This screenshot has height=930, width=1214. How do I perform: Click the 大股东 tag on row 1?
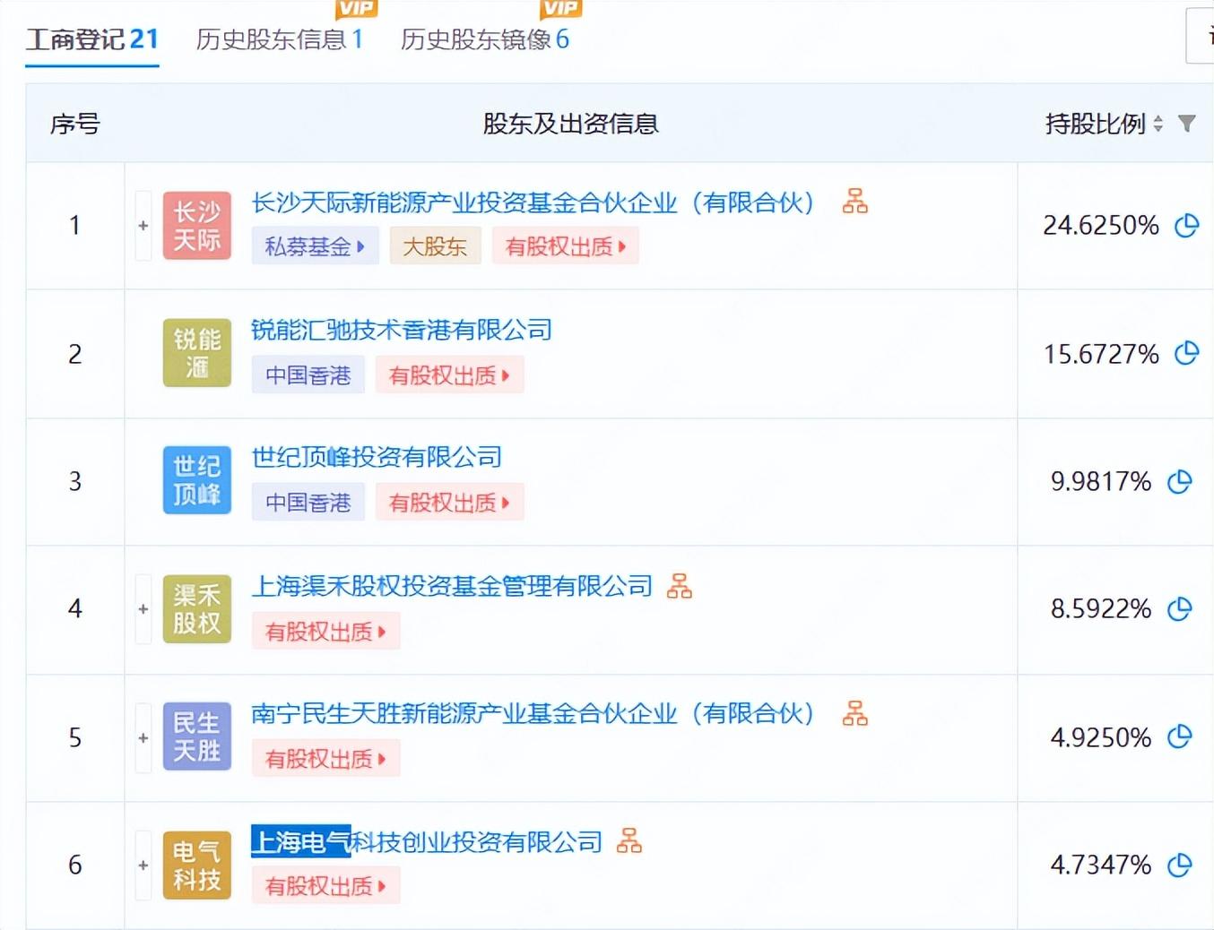pyautogui.click(x=435, y=246)
